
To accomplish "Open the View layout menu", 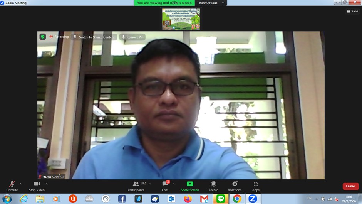I will coord(352,11).
